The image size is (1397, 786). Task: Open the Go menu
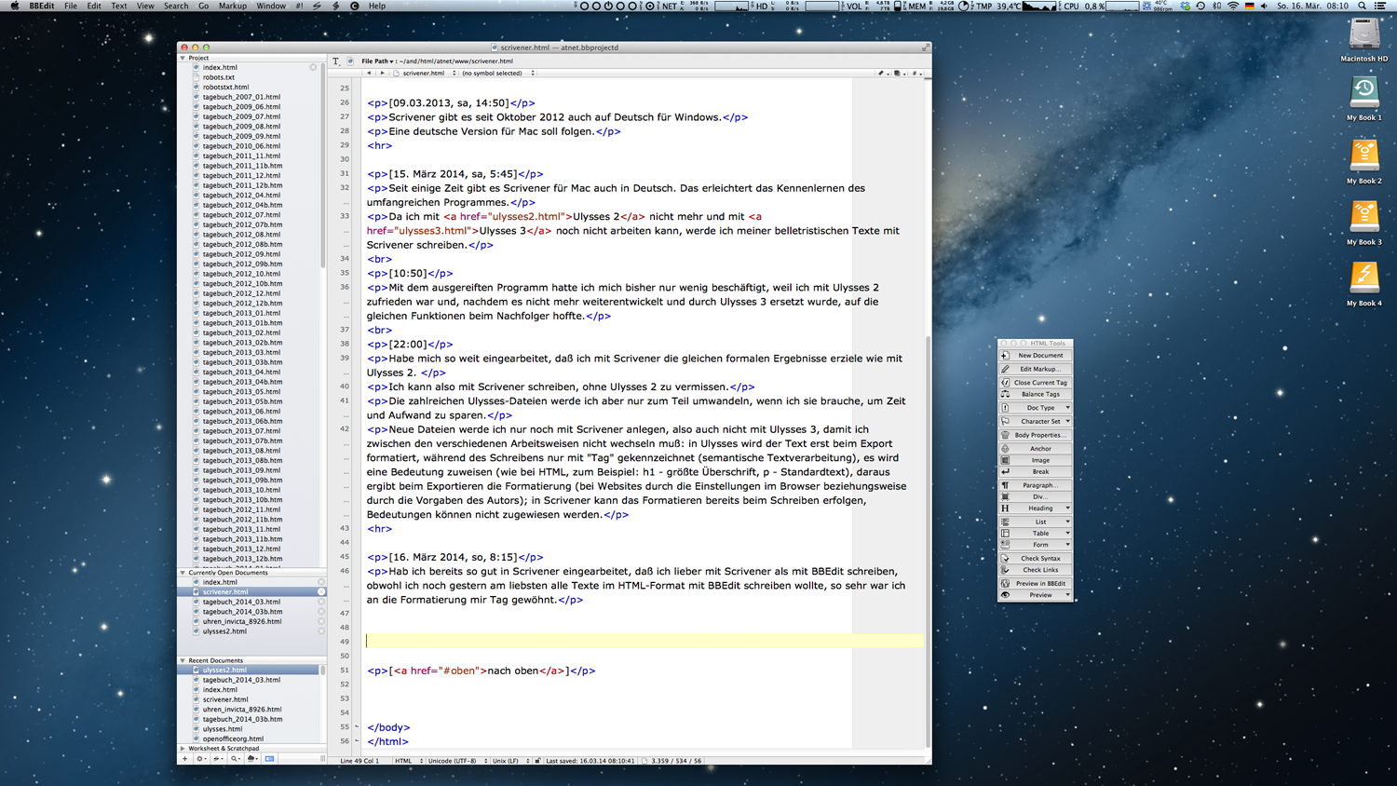click(x=203, y=6)
